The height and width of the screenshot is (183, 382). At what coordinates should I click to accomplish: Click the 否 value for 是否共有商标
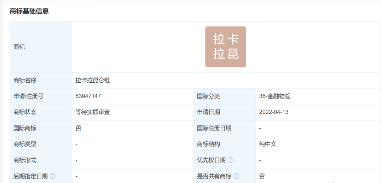click(x=262, y=176)
